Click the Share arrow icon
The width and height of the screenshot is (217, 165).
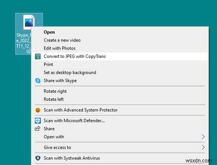click(38, 129)
